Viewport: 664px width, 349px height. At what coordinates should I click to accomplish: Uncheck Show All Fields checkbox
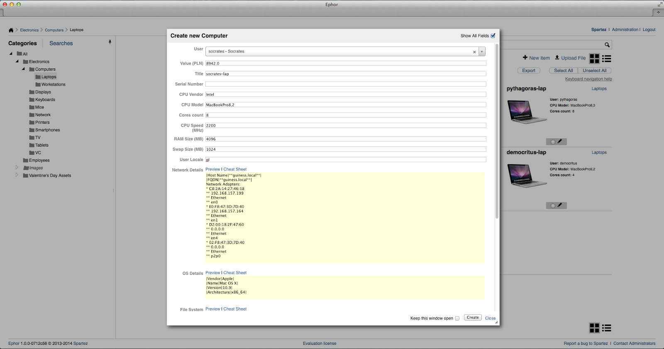click(493, 36)
